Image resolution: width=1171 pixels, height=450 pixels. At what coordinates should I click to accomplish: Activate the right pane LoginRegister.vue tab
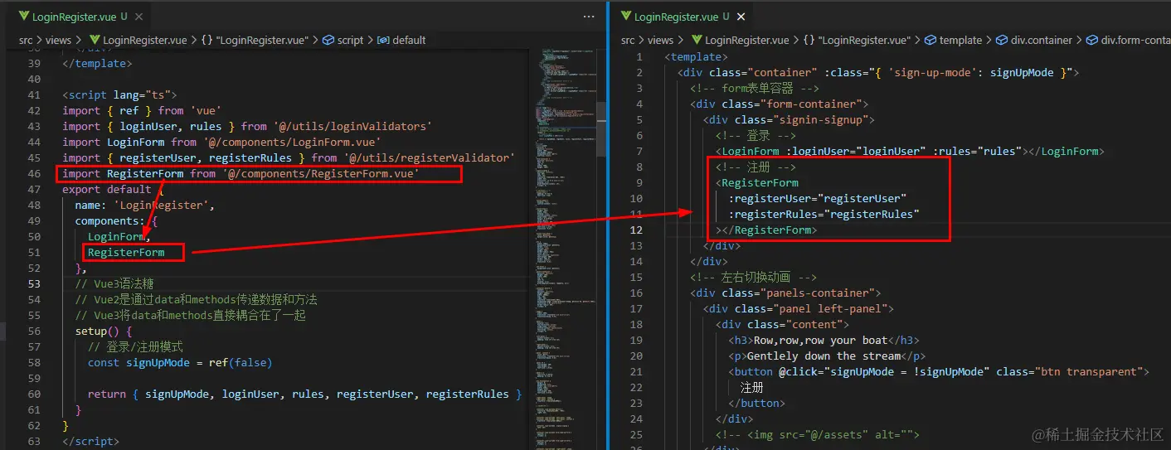(x=682, y=17)
